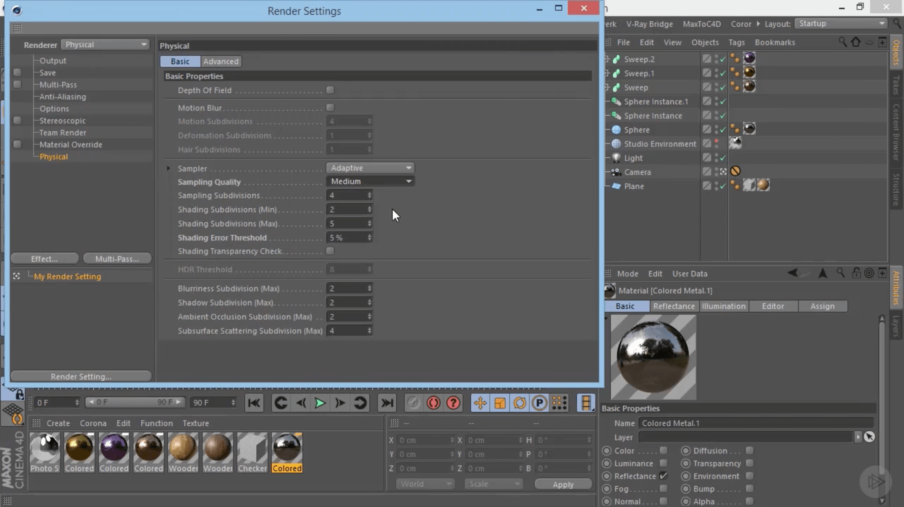Click the Light object icon
Viewport: 904px width, 507px height.
pyautogui.click(x=616, y=158)
